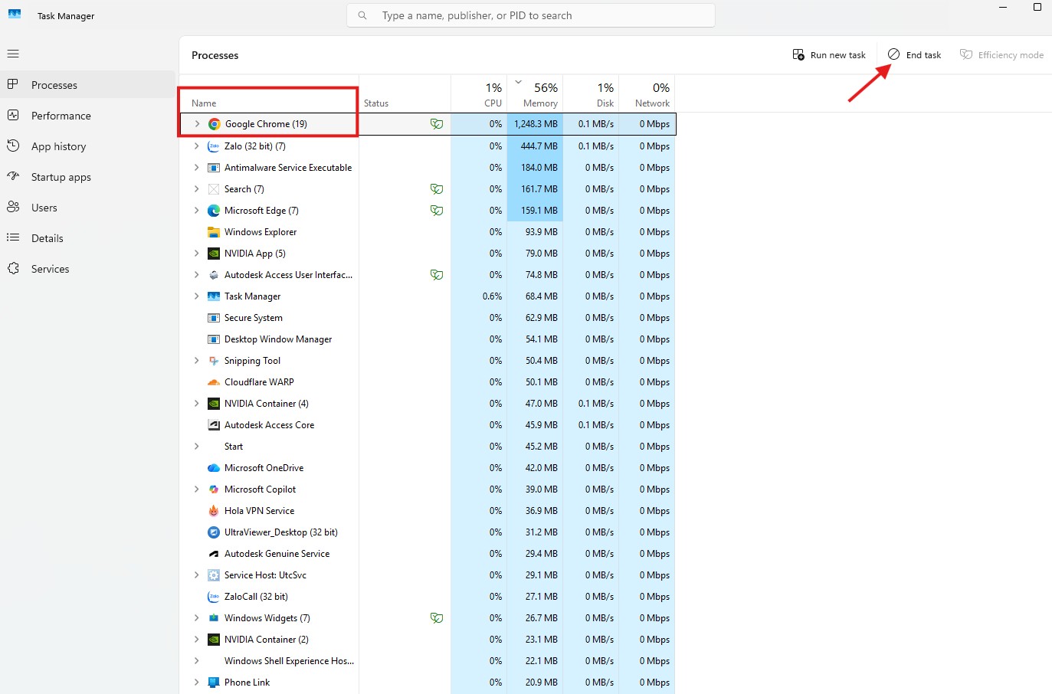Click the efficiency leaf icon beside Google Chrome

point(436,124)
